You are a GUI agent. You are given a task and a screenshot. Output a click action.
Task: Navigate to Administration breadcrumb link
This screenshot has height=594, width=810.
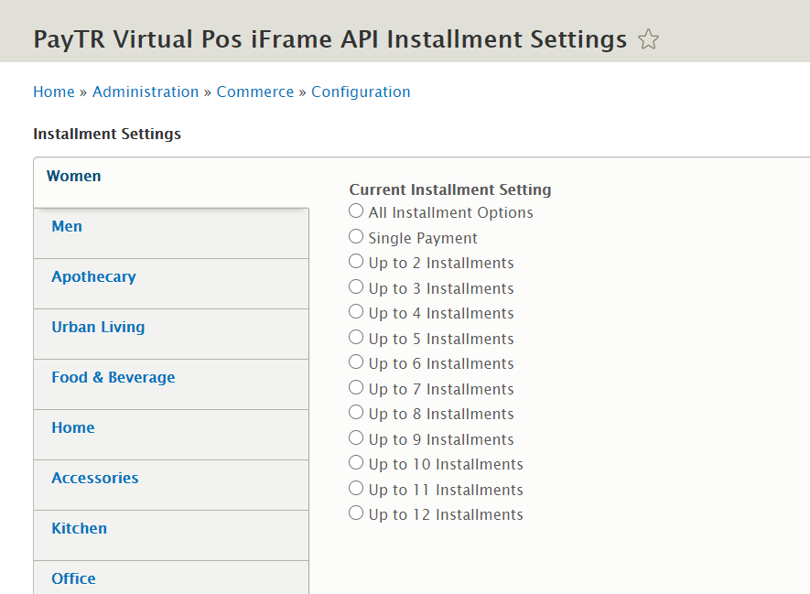pos(146,92)
